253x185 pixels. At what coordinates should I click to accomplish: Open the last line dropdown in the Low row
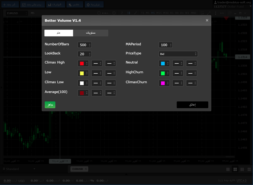coord(111,73)
